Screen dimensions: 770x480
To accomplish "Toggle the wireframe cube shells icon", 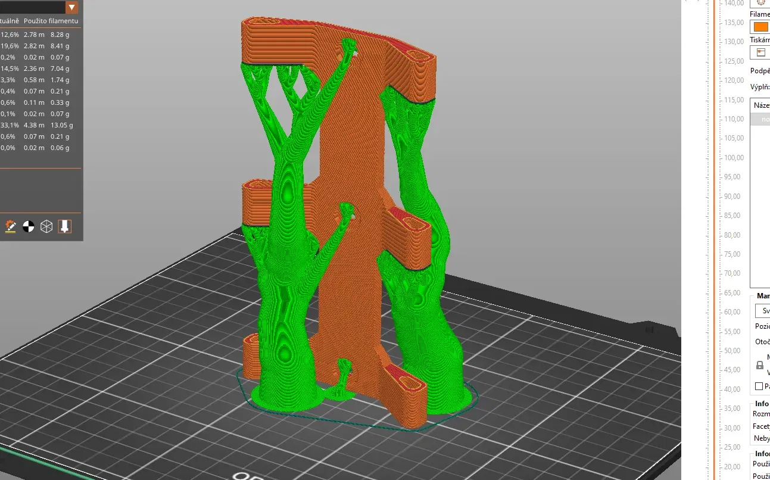I will click(46, 226).
